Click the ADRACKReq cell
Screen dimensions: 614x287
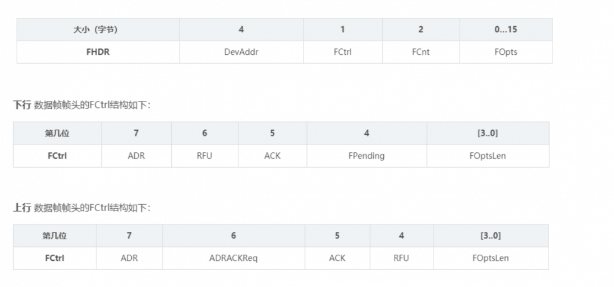(233, 258)
